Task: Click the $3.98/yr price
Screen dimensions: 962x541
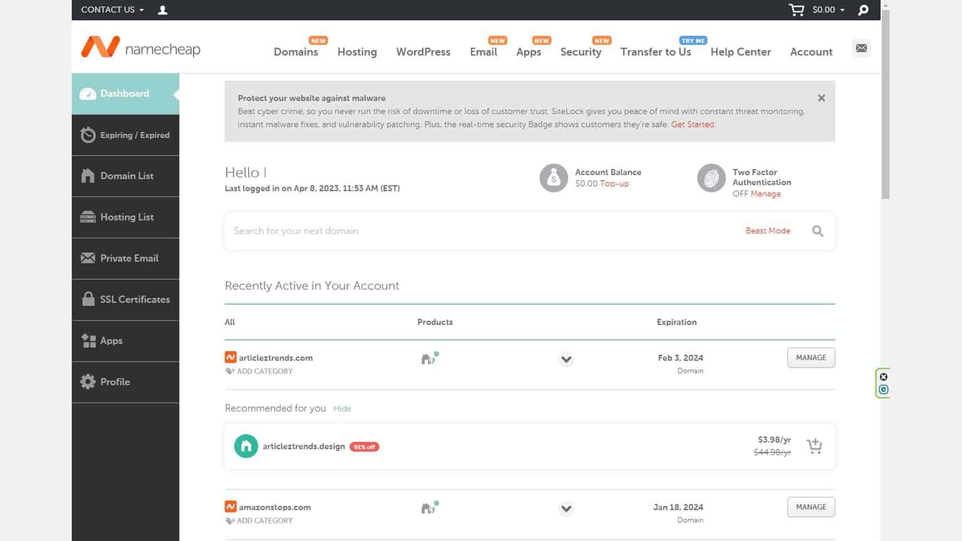Action: point(774,440)
